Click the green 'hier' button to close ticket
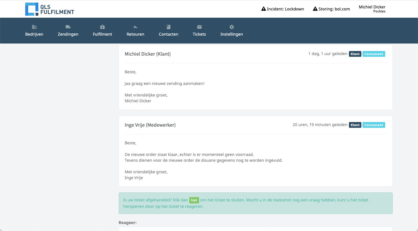The width and height of the screenshot is (418, 231). 194,200
